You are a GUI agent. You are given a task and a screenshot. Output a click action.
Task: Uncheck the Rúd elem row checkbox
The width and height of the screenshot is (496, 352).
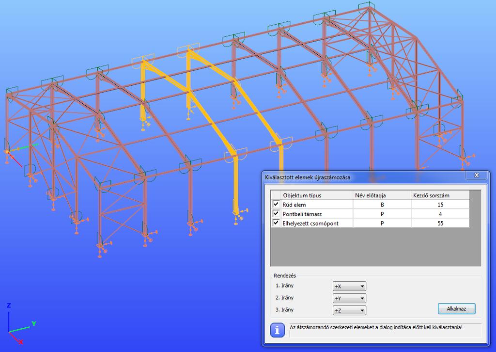click(276, 204)
